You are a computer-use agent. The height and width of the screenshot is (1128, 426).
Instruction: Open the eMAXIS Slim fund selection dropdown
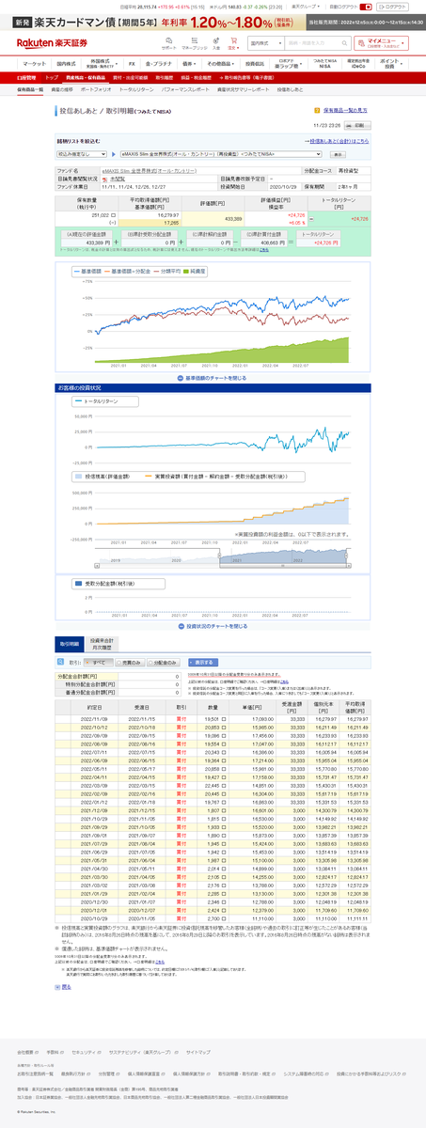pos(221,152)
